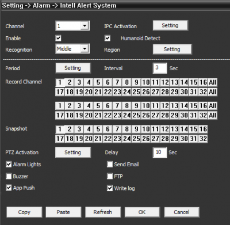230x225 pixels.
Task: Open the Period Setting button
Action: click(73, 68)
